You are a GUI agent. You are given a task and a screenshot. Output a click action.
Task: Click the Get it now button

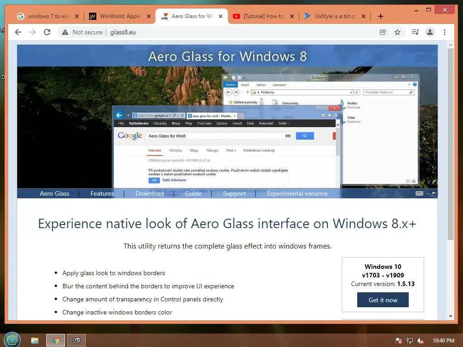tap(383, 300)
